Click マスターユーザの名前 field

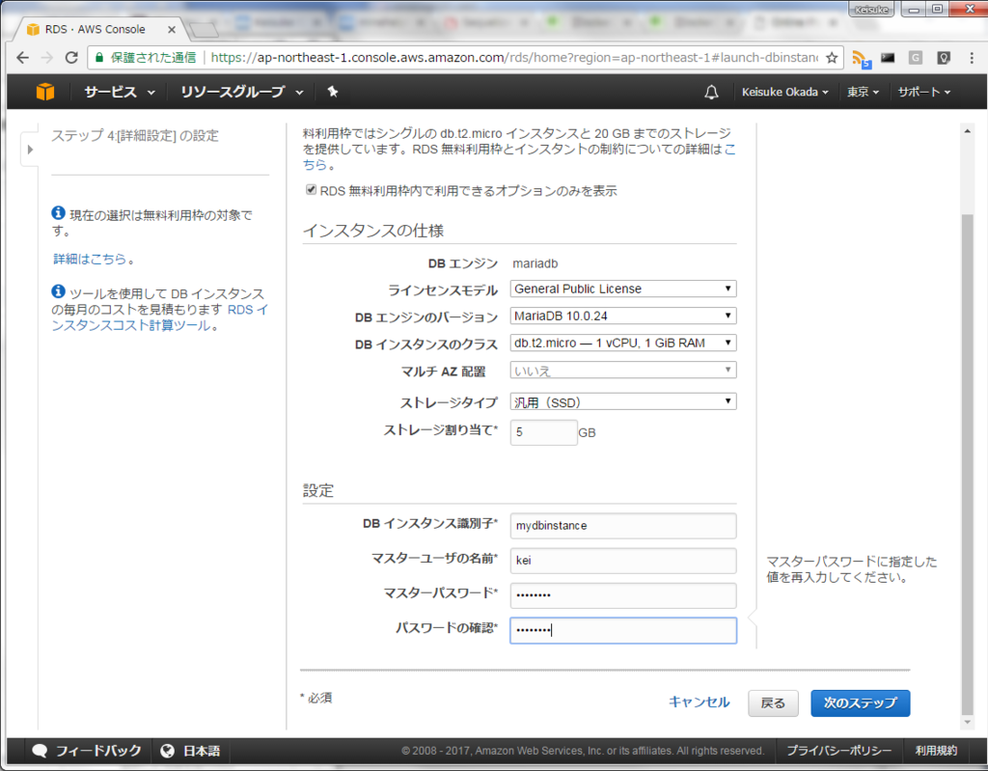click(623, 561)
